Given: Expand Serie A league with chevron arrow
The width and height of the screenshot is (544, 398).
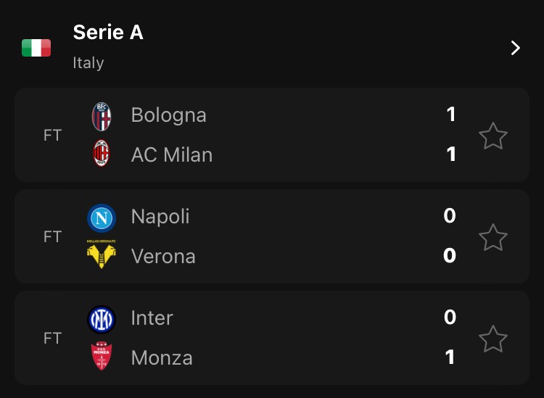Looking at the screenshot, I should (516, 48).
